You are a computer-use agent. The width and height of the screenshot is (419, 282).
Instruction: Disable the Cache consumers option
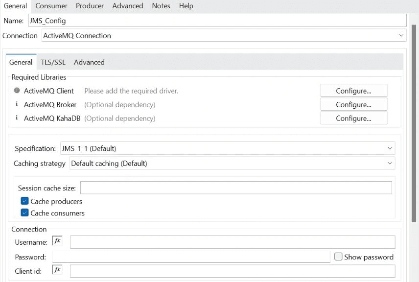24,212
